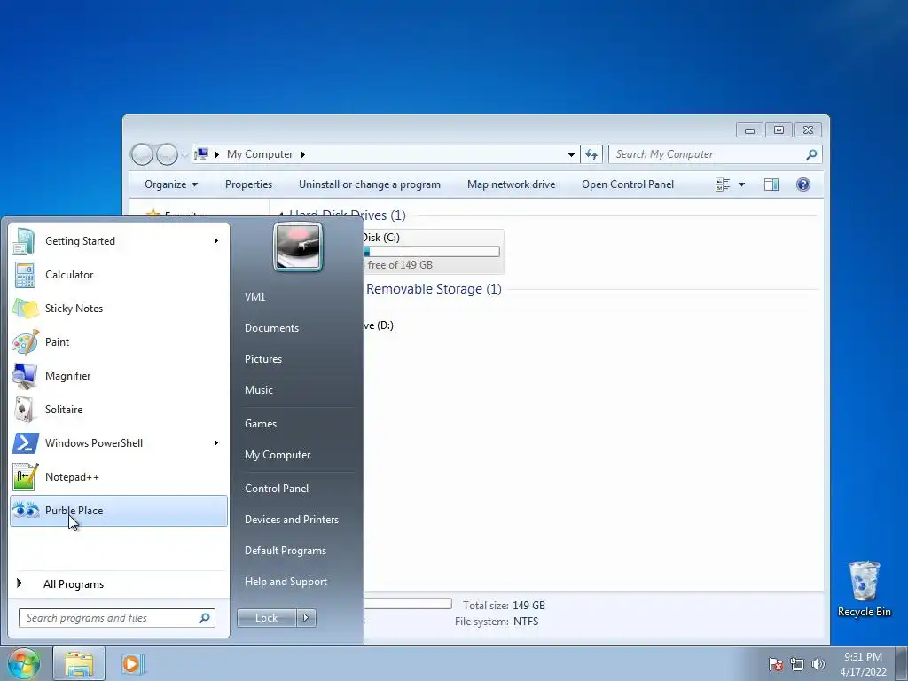Launch Notepad++ from Start menu
The image size is (908, 681).
click(x=119, y=476)
